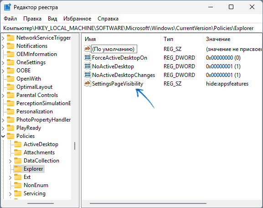Click the registry path address bar
Viewport: 263px width, 208px height.
pos(131,28)
